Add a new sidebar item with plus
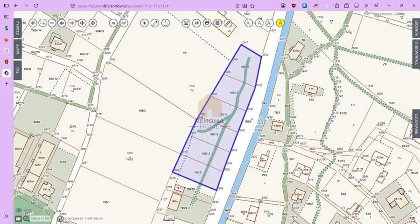Screen dimensions: 420x224 7,84
